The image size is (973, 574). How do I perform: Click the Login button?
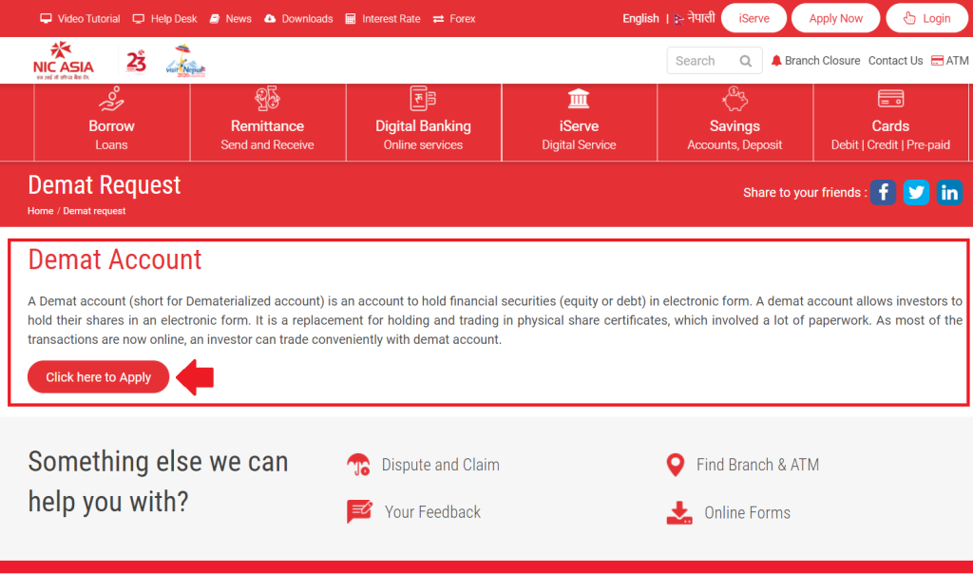(927, 18)
